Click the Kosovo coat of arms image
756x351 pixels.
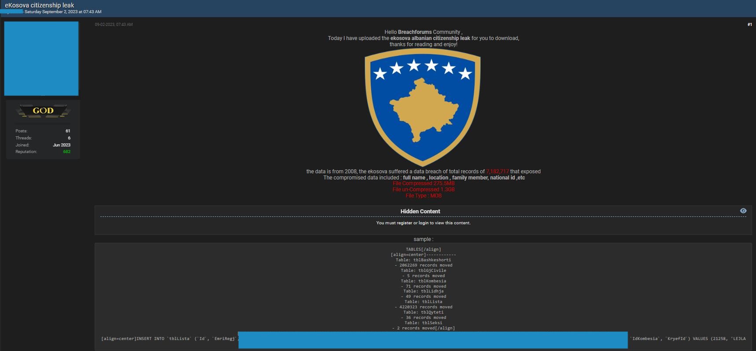point(423,107)
